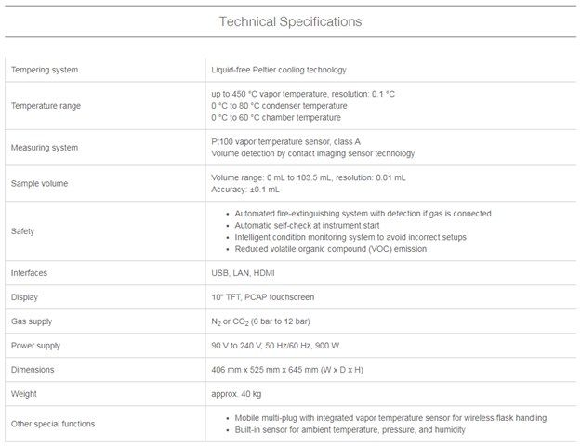This screenshot has height=446, width=581.
Task: Click the 450 °C vapor temperature line
Action: pos(303,94)
